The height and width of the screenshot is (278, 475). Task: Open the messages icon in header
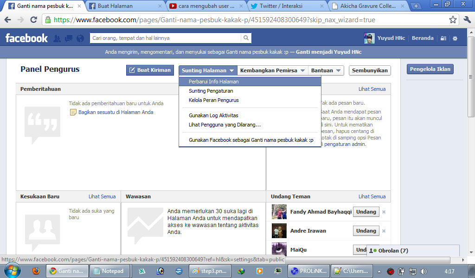click(69, 38)
